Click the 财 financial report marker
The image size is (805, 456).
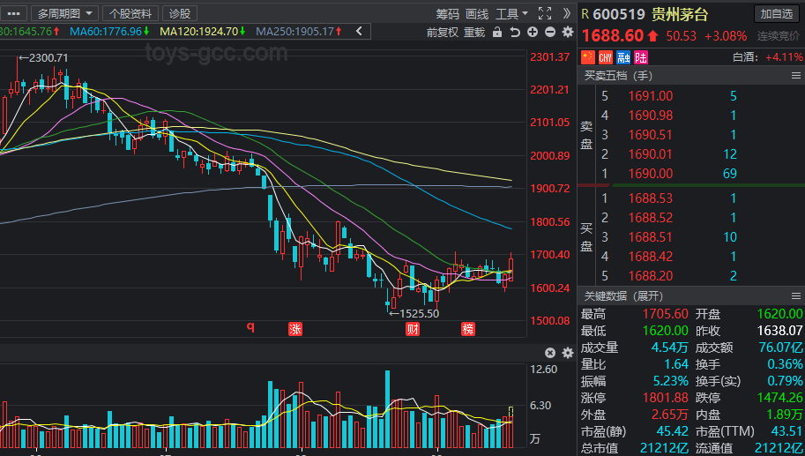(413, 329)
